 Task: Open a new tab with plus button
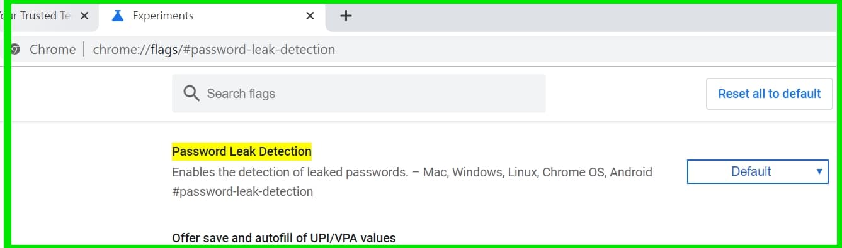(345, 16)
